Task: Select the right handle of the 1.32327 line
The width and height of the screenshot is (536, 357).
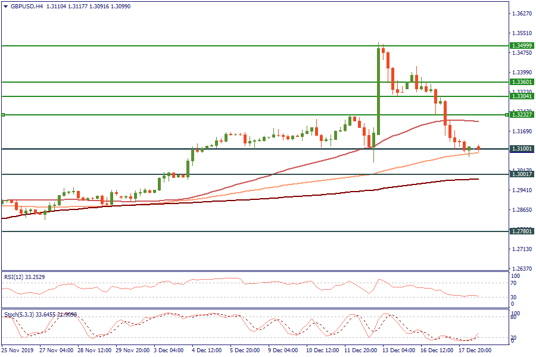Action: (507, 115)
